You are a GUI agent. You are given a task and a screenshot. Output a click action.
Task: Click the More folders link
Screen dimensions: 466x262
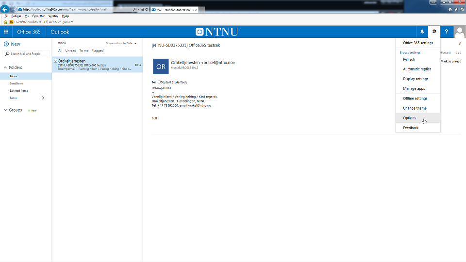(x=14, y=98)
